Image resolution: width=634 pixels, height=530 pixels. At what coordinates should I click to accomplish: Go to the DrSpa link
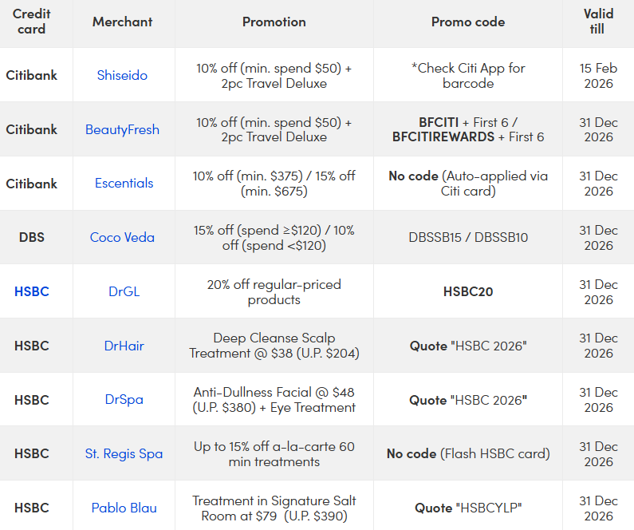(x=124, y=400)
